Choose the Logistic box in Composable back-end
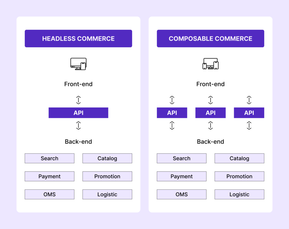The width and height of the screenshot is (289, 229). click(239, 194)
